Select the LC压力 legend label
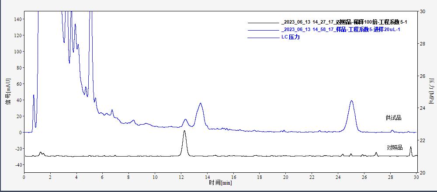The image size is (437, 192). coord(290,37)
